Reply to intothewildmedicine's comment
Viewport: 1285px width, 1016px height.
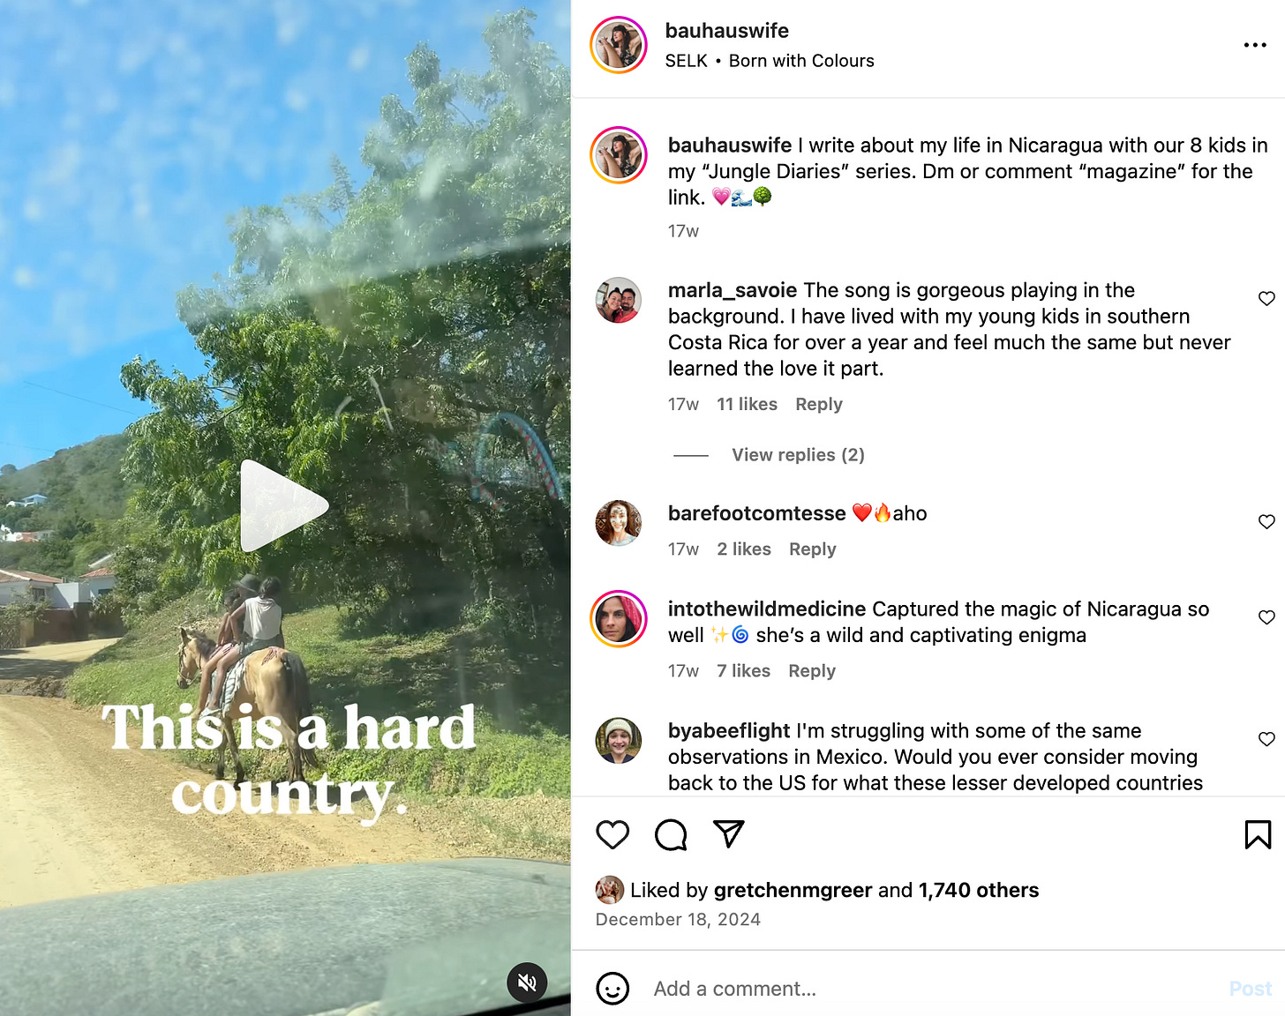(x=812, y=671)
